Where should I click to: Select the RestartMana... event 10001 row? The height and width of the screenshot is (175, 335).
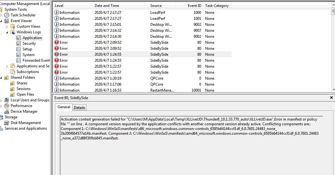pyautogui.click(x=142, y=90)
